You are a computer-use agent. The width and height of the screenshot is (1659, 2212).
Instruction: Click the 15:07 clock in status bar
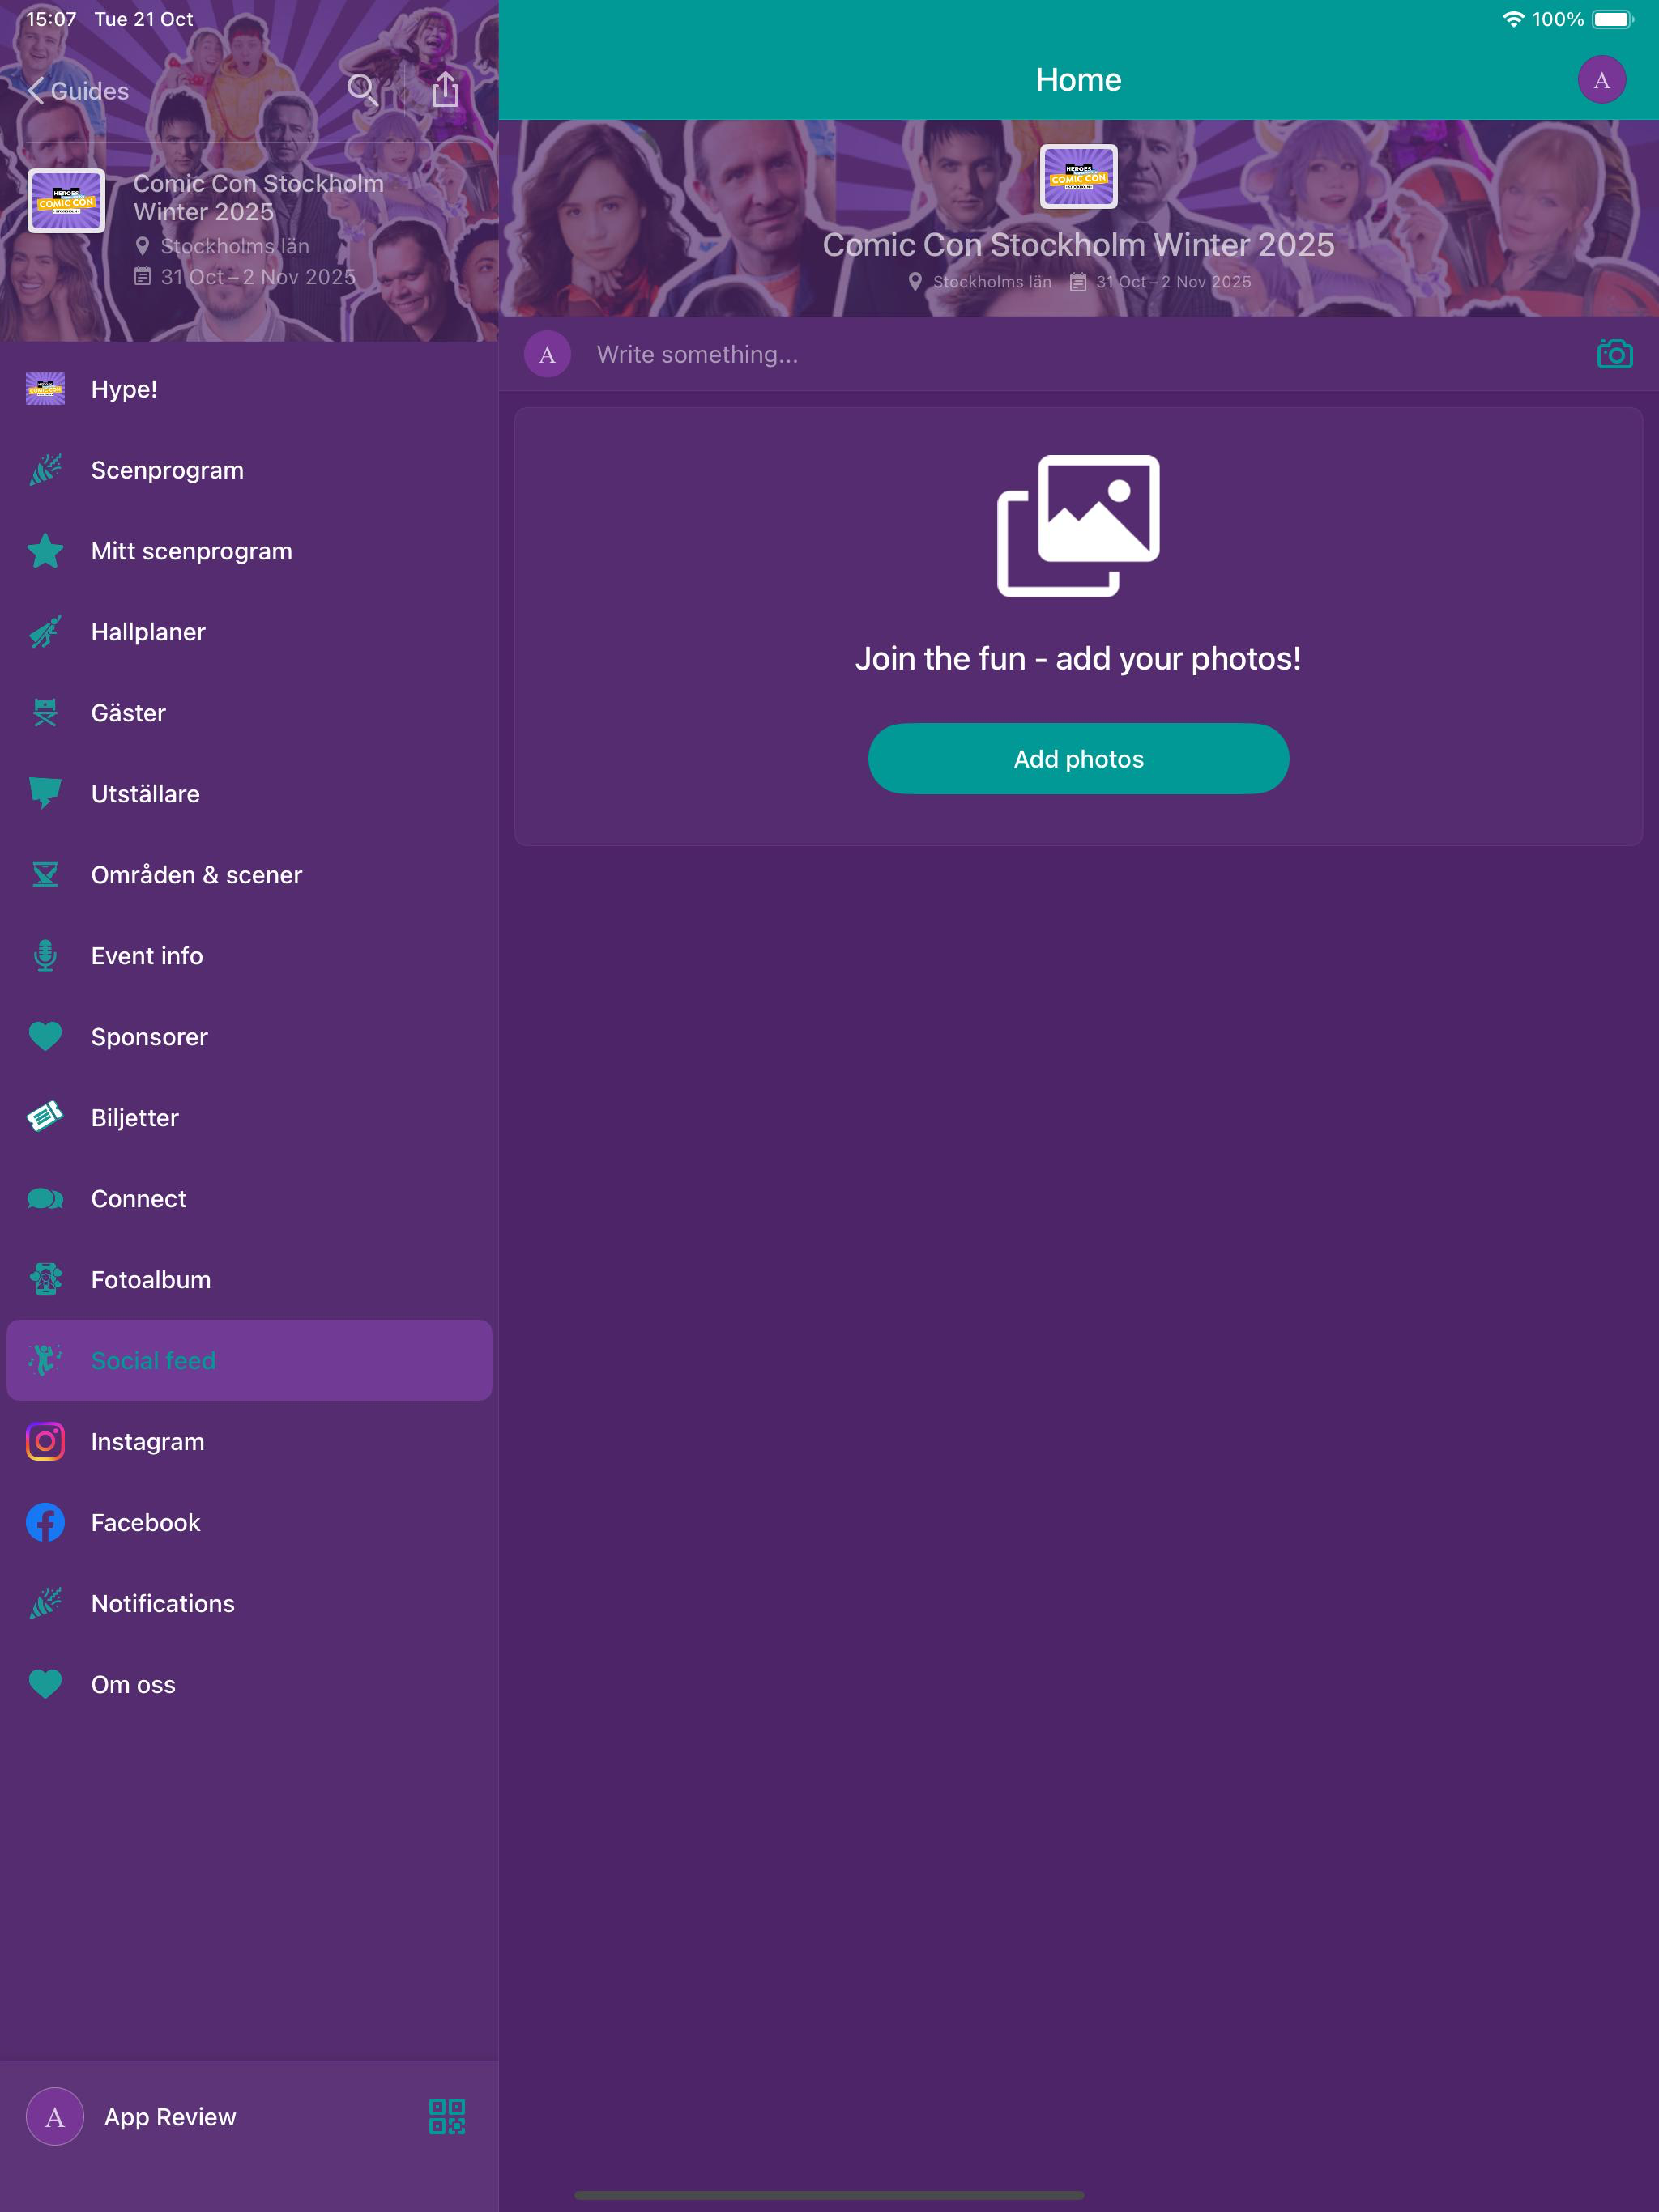(x=51, y=19)
